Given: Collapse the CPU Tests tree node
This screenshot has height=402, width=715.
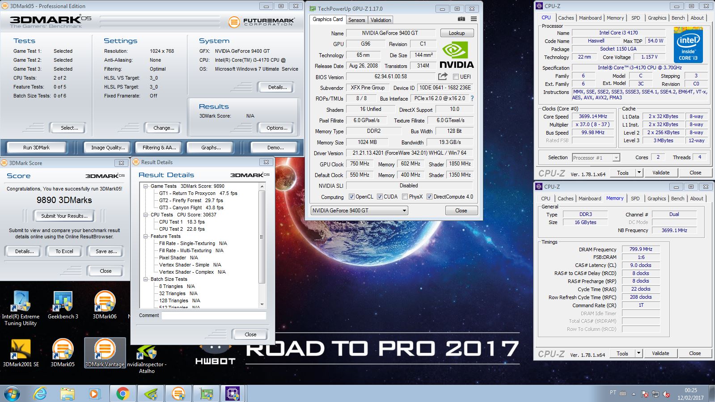Looking at the screenshot, I should coord(146,215).
